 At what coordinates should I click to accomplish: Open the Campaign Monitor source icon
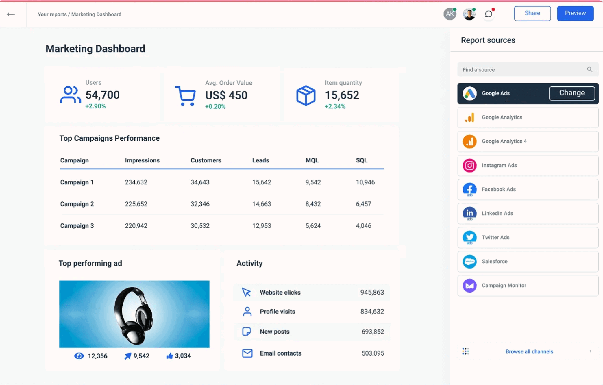[469, 286]
